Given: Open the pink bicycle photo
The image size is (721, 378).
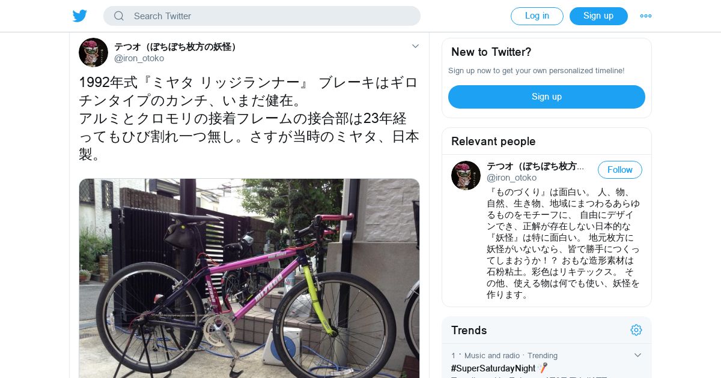Looking at the screenshot, I should pyautogui.click(x=249, y=278).
